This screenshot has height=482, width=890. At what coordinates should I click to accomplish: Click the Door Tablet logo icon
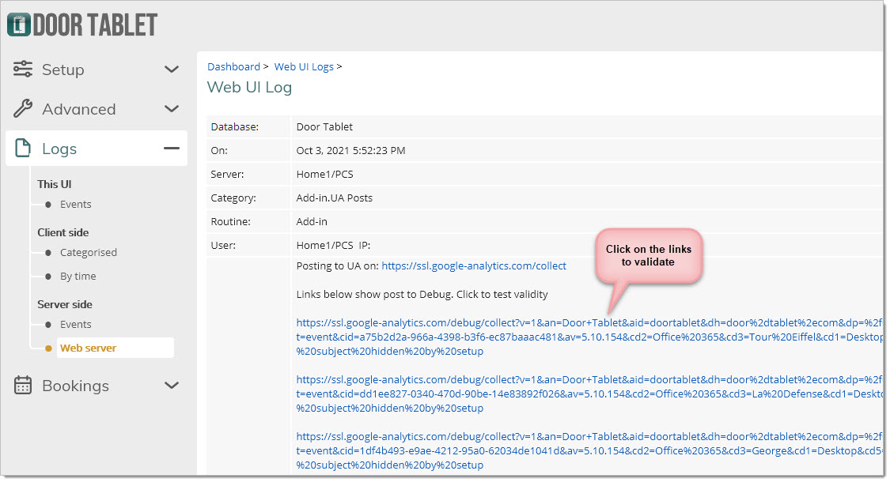point(18,24)
